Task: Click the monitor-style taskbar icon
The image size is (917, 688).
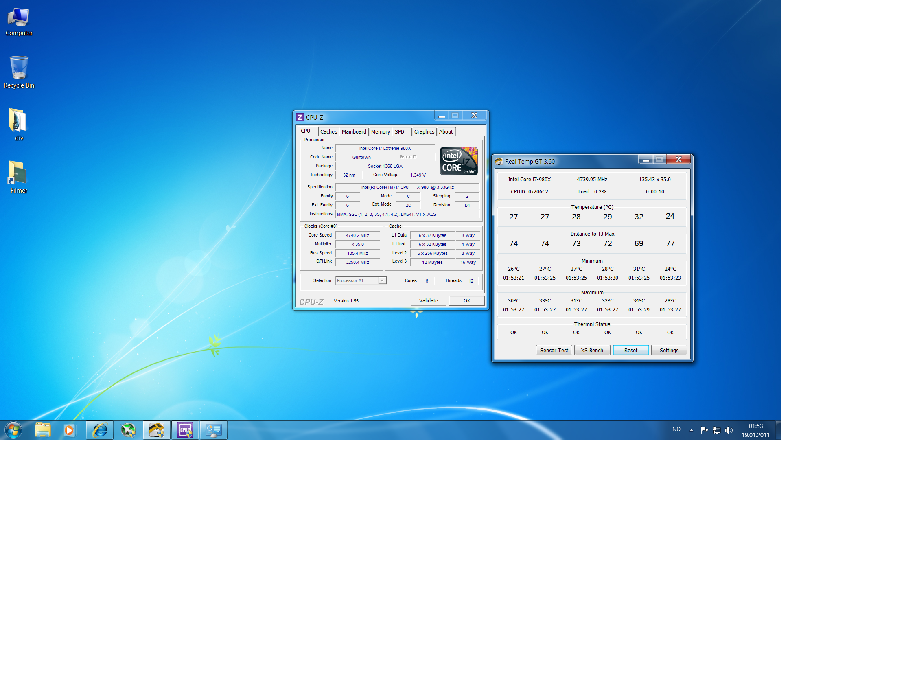Action: (214, 430)
